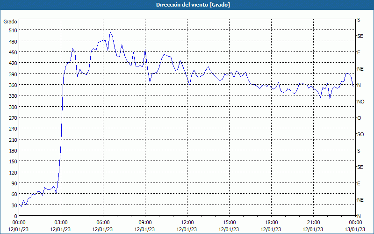The image size is (374, 234).
Task: Pick the 21:00 time axis label
Action: click(313, 223)
